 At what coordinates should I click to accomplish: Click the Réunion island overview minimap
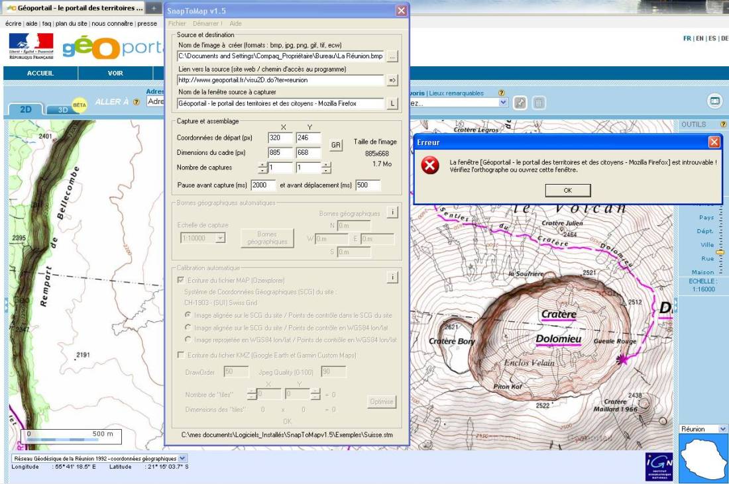702,458
